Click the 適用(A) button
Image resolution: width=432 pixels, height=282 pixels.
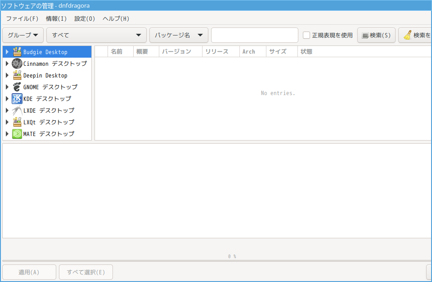coord(29,272)
